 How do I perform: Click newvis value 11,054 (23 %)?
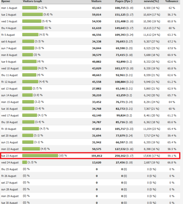[x=152, y=129]
